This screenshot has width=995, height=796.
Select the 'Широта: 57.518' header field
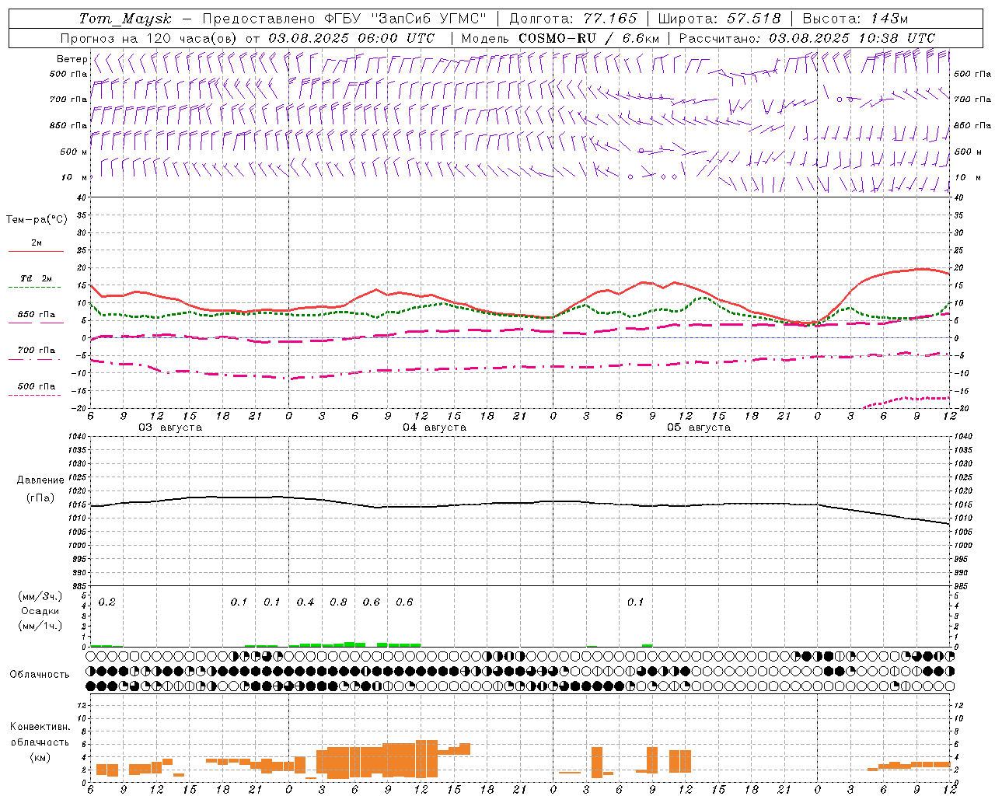coord(720,19)
